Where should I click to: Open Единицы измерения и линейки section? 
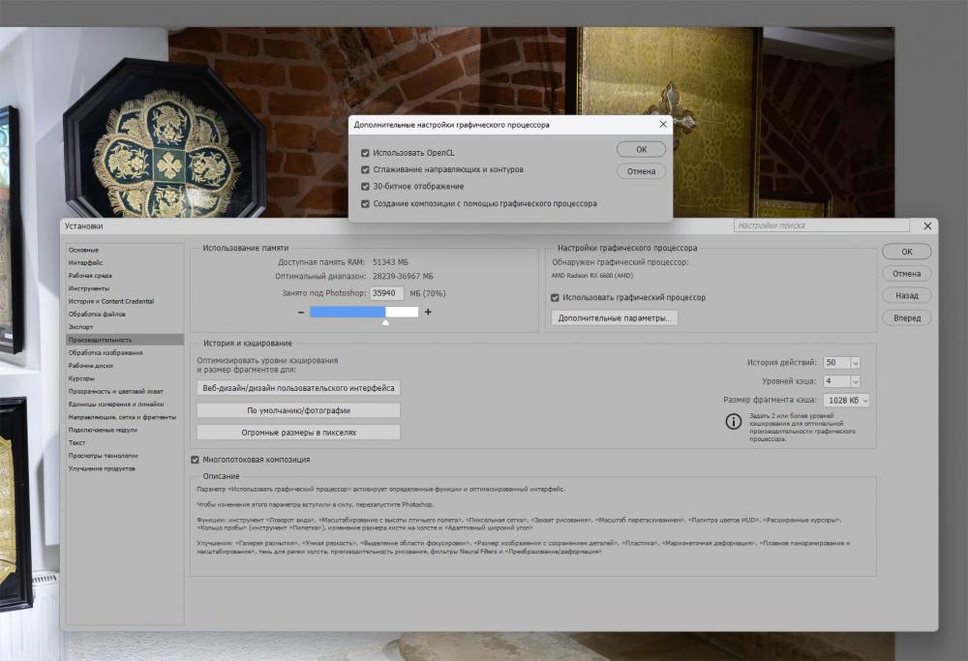tap(125, 405)
